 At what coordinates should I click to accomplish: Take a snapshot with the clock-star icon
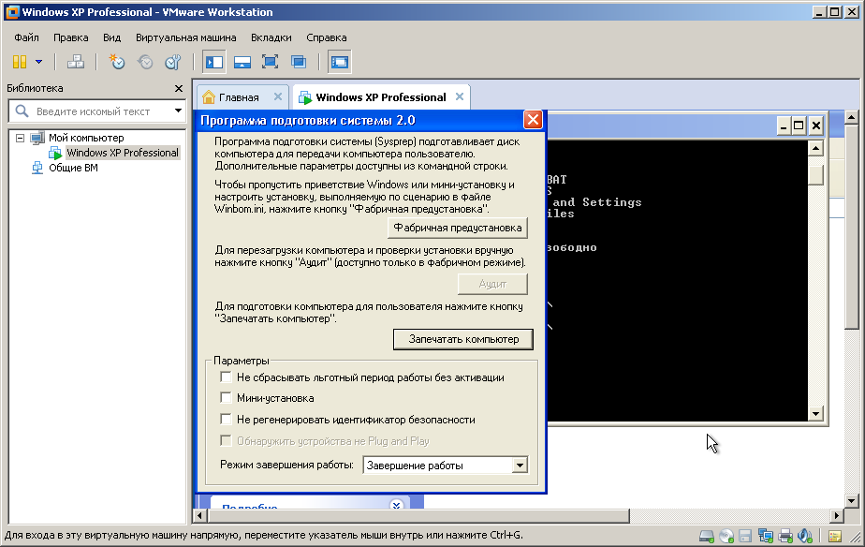pos(117,62)
